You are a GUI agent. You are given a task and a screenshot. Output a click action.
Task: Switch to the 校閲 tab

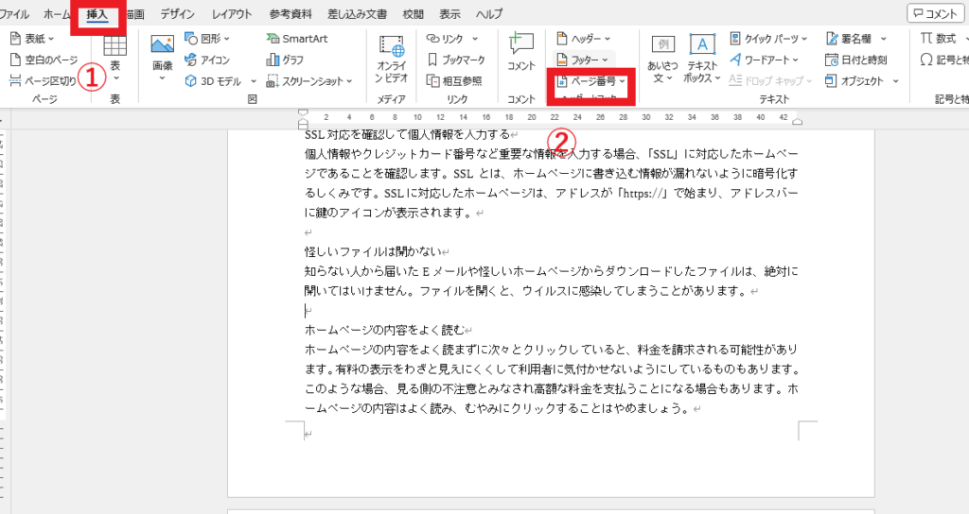coord(413,13)
